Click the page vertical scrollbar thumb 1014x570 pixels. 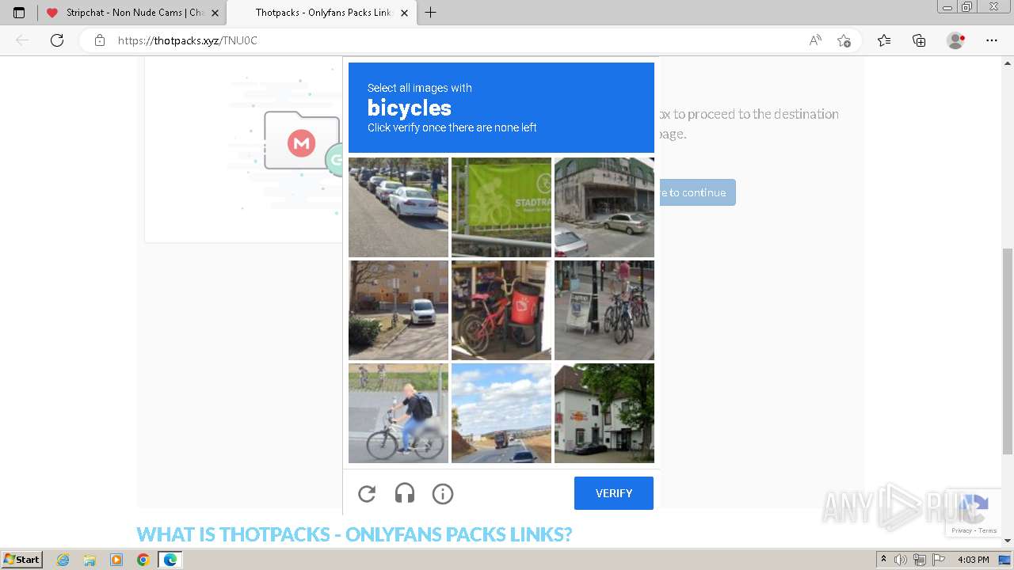pos(1008,351)
